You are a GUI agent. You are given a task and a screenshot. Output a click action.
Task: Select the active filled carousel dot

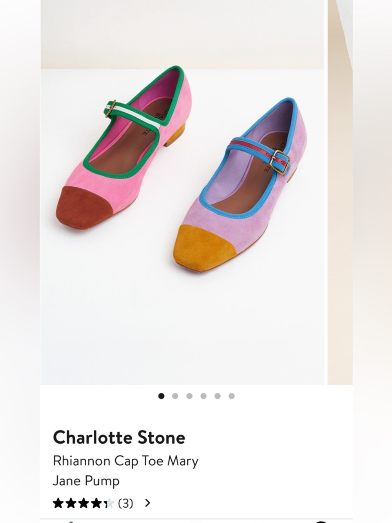click(161, 397)
